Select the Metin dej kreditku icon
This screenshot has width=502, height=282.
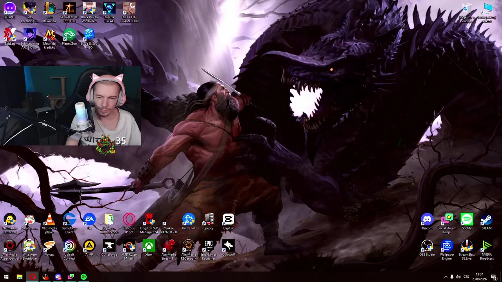click(x=49, y=38)
